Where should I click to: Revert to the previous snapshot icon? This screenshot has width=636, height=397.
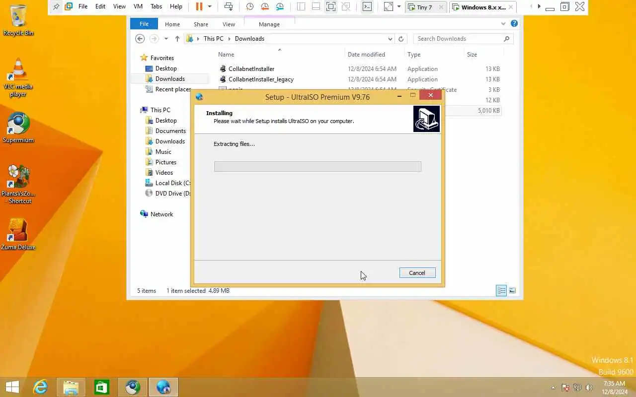265,6
